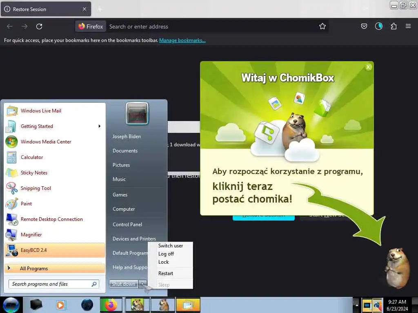This screenshot has width=418, height=313.
Task: Click the Search programs and files box
Action: click(x=53, y=284)
